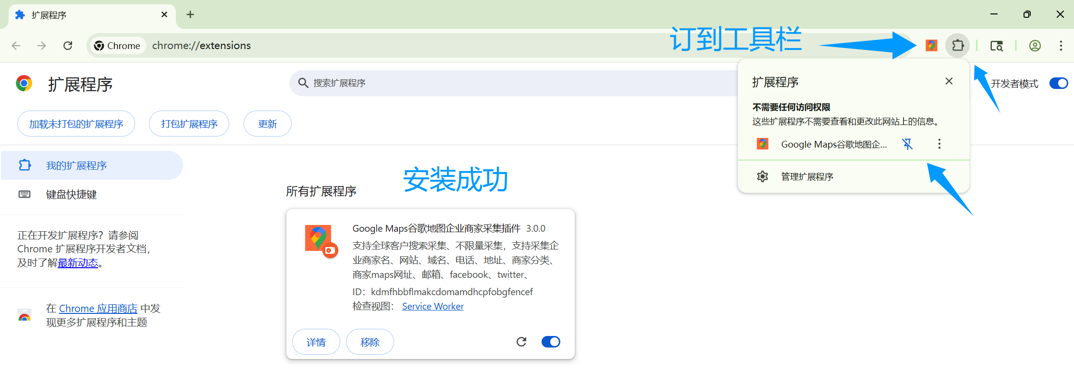Click 移除 to remove extension
The image size is (1074, 373).
(370, 342)
